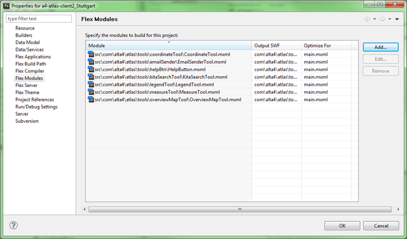Select Server in properties tree

(22, 114)
